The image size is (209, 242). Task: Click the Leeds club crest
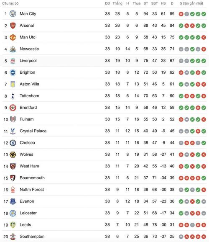13,225
